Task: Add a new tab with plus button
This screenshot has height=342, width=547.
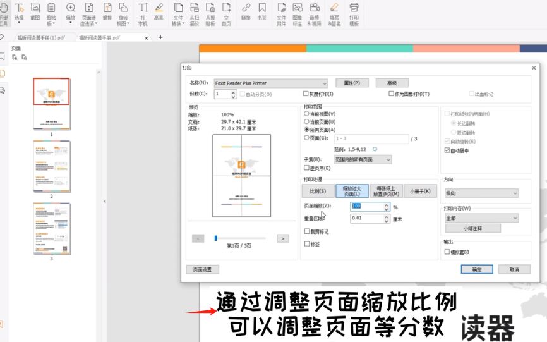Action: [160, 37]
